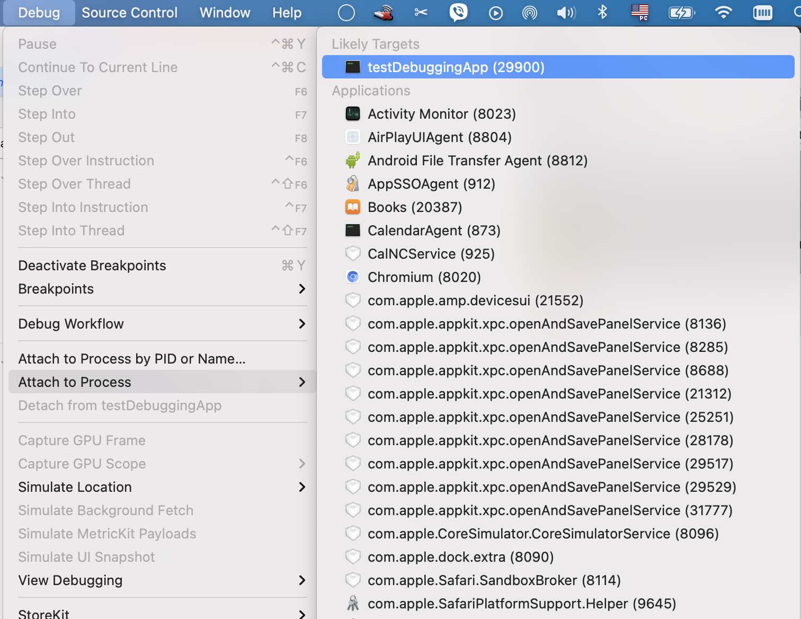Attach to com.apple.amp.devicesui (21552)
The height and width of the screenshot is (619, 801).
point(558,300)
